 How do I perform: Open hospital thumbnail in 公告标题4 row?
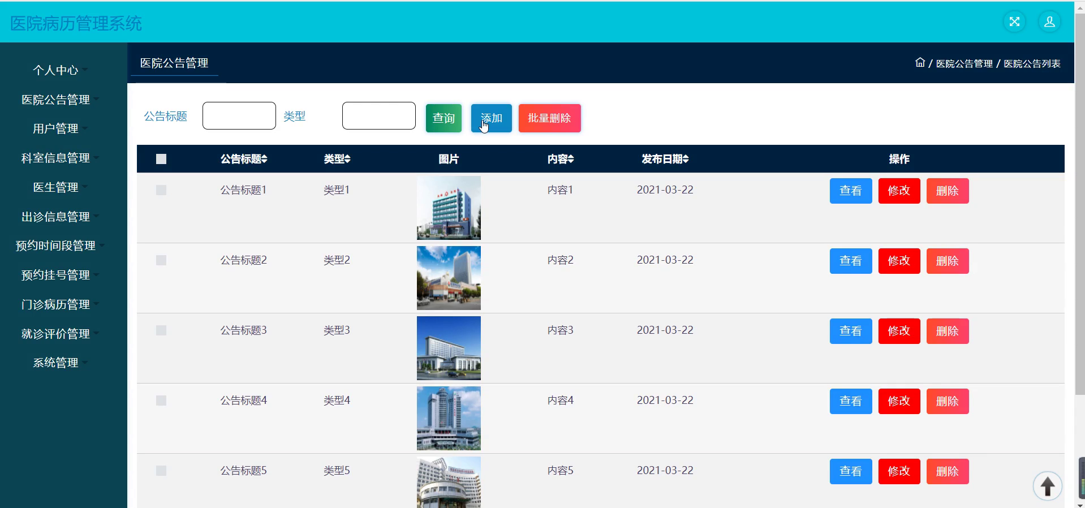pyautogui.click(x=449, y=418)
